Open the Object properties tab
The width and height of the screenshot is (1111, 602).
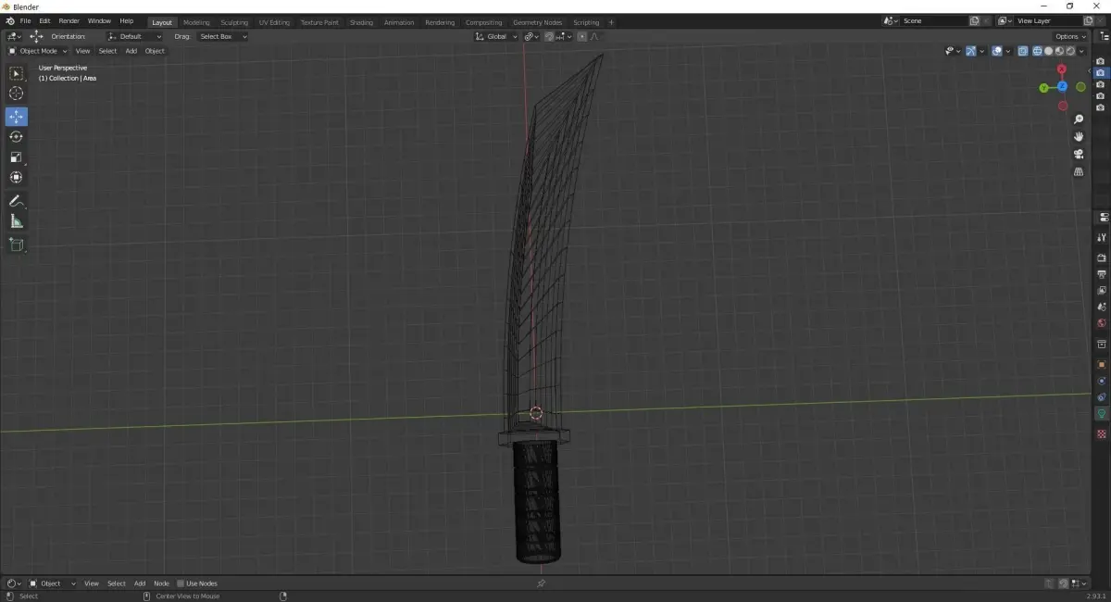click(1102, 364)
